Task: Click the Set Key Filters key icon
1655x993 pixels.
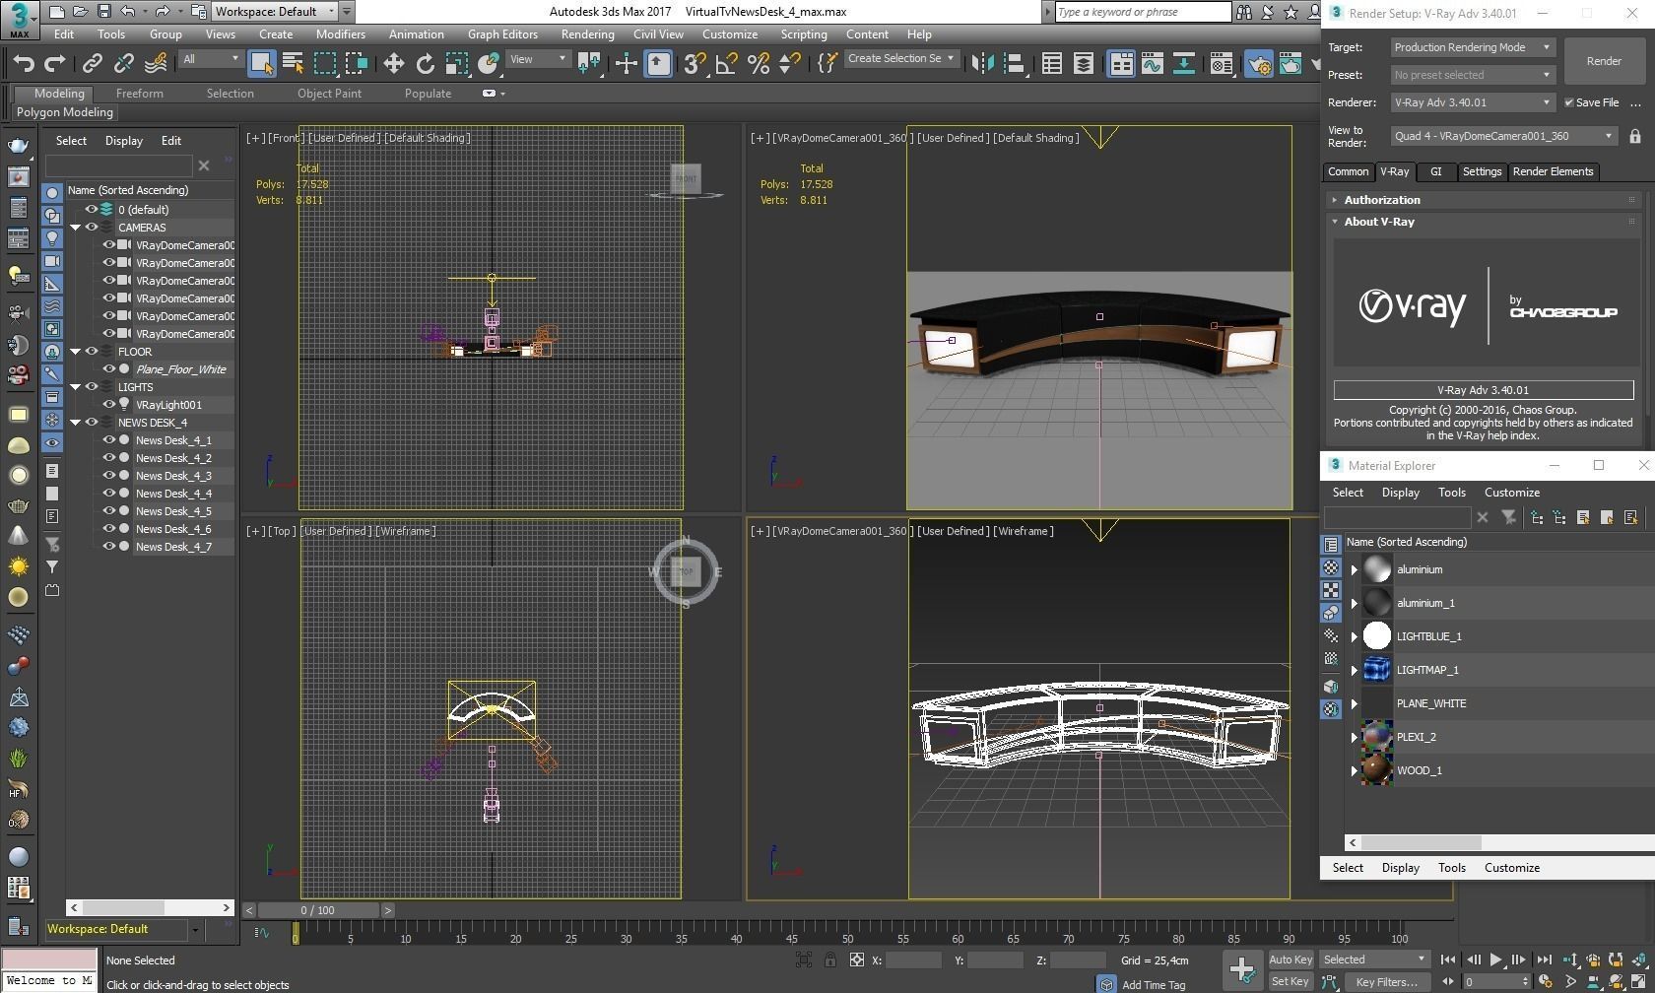Action: click(1330, 981)
